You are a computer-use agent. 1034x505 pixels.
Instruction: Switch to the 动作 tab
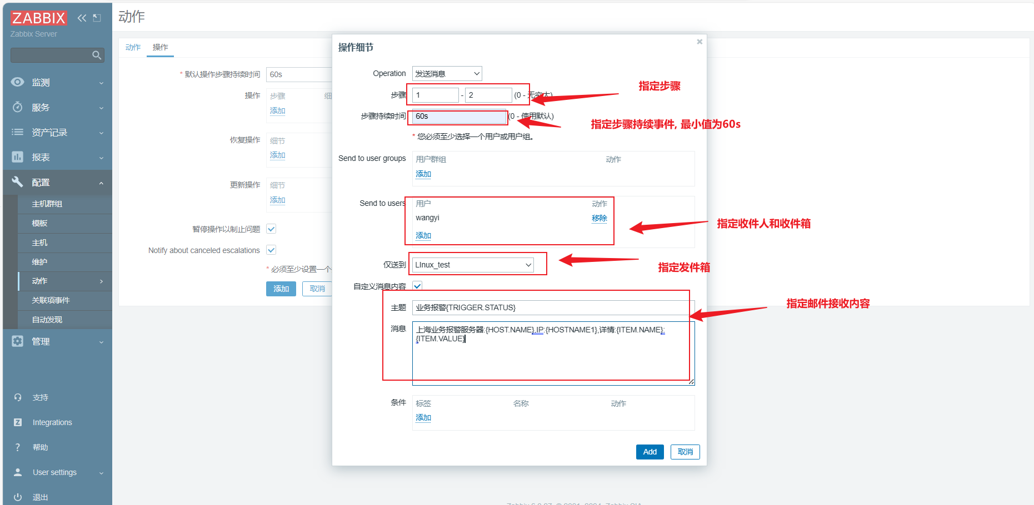coord(133,47)
